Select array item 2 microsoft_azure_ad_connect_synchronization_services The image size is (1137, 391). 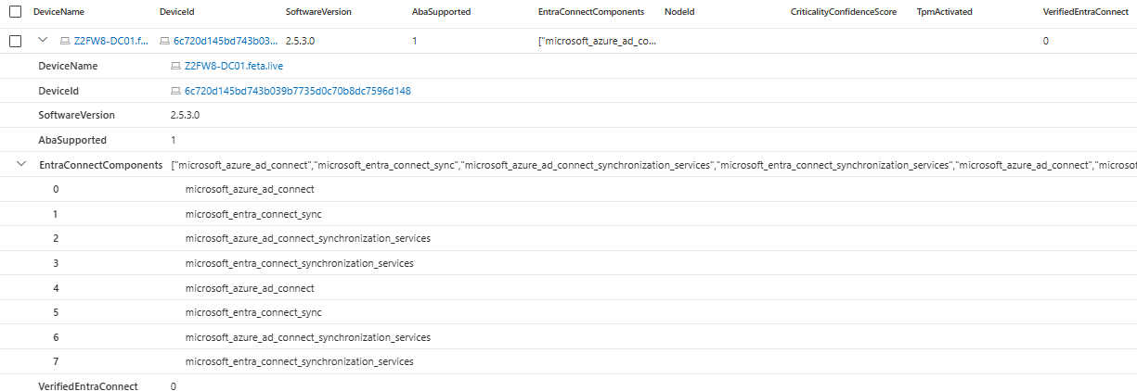point(307,239)
